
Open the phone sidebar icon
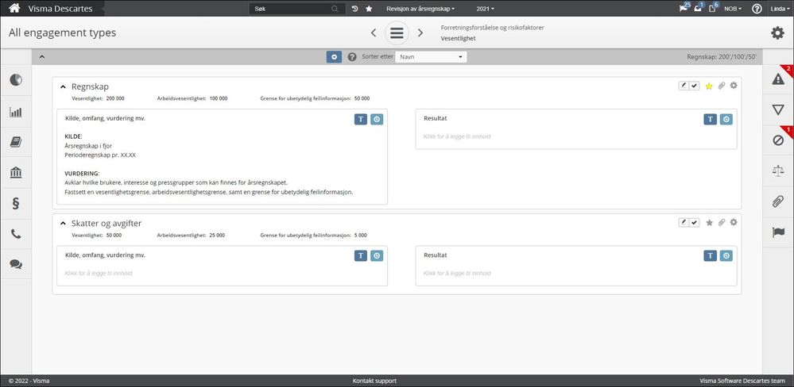(x=16, y=234)
